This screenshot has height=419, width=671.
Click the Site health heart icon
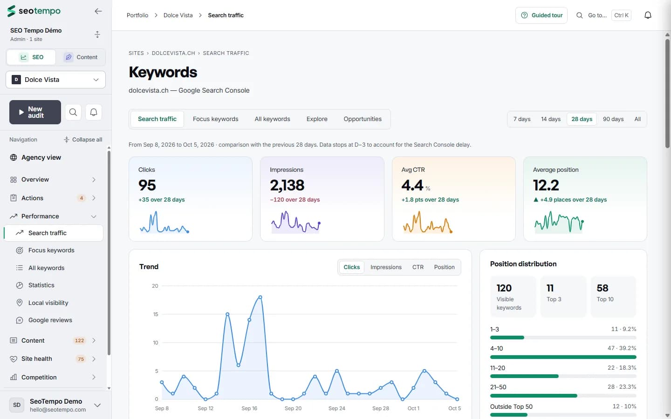14,359
